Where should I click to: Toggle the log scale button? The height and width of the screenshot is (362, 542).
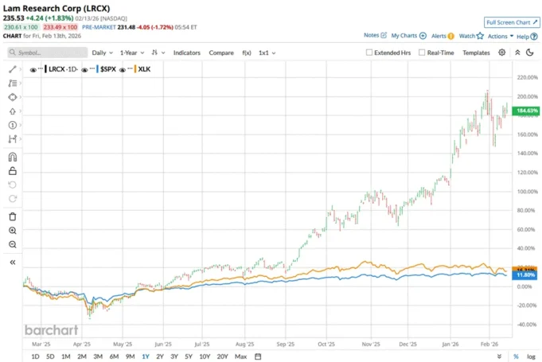click(532, 356)
